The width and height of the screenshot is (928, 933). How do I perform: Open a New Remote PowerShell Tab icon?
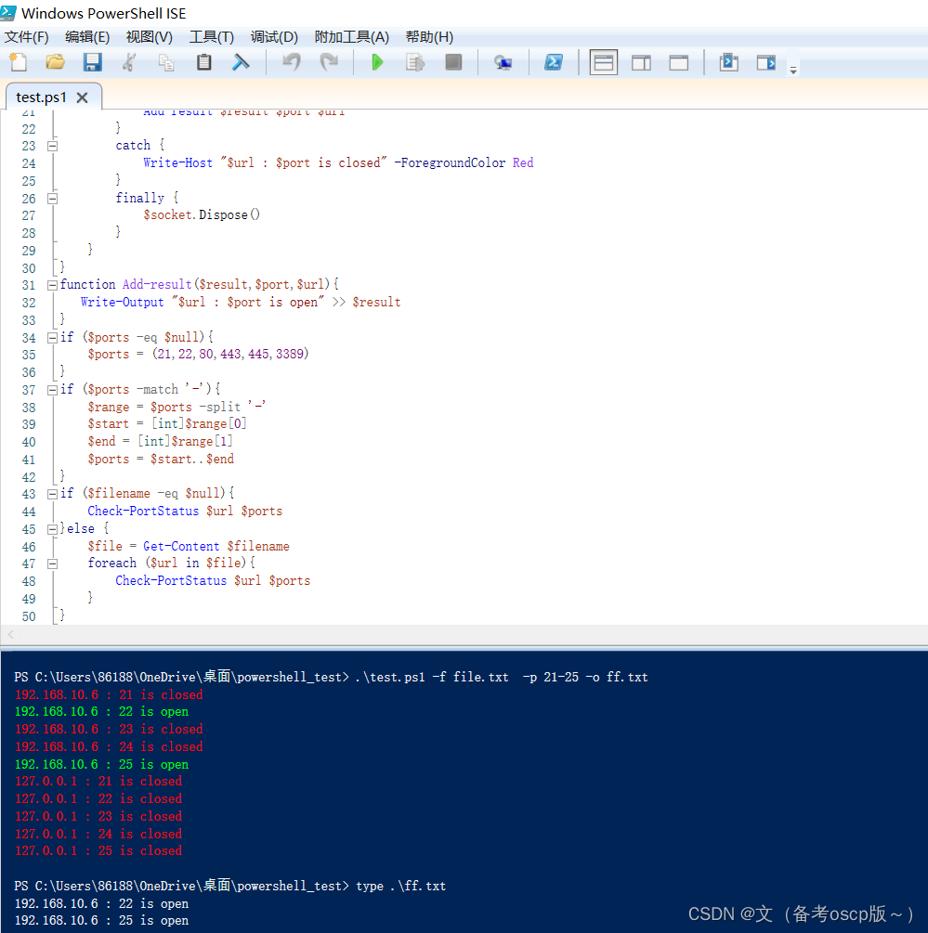[503, 62]
